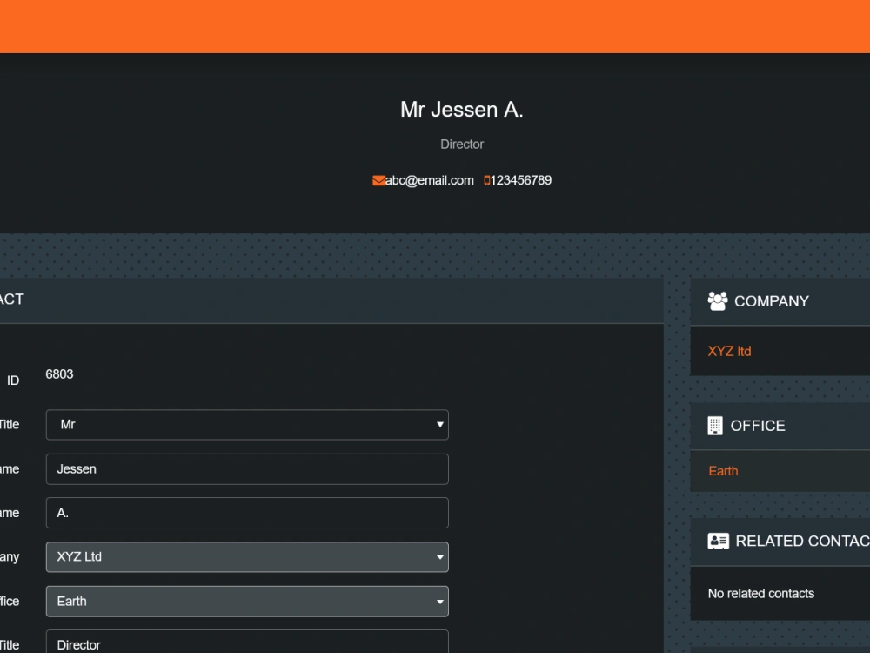The width and height of the screenshot is (870, 653).
Task: Click the phone number 123456789
Action: pyautogui.click(x=521, y=180)
